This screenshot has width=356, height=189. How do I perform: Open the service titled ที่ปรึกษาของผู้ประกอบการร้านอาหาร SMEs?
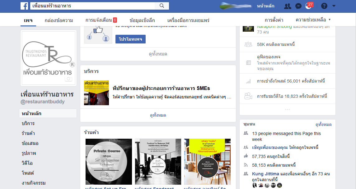161,88
